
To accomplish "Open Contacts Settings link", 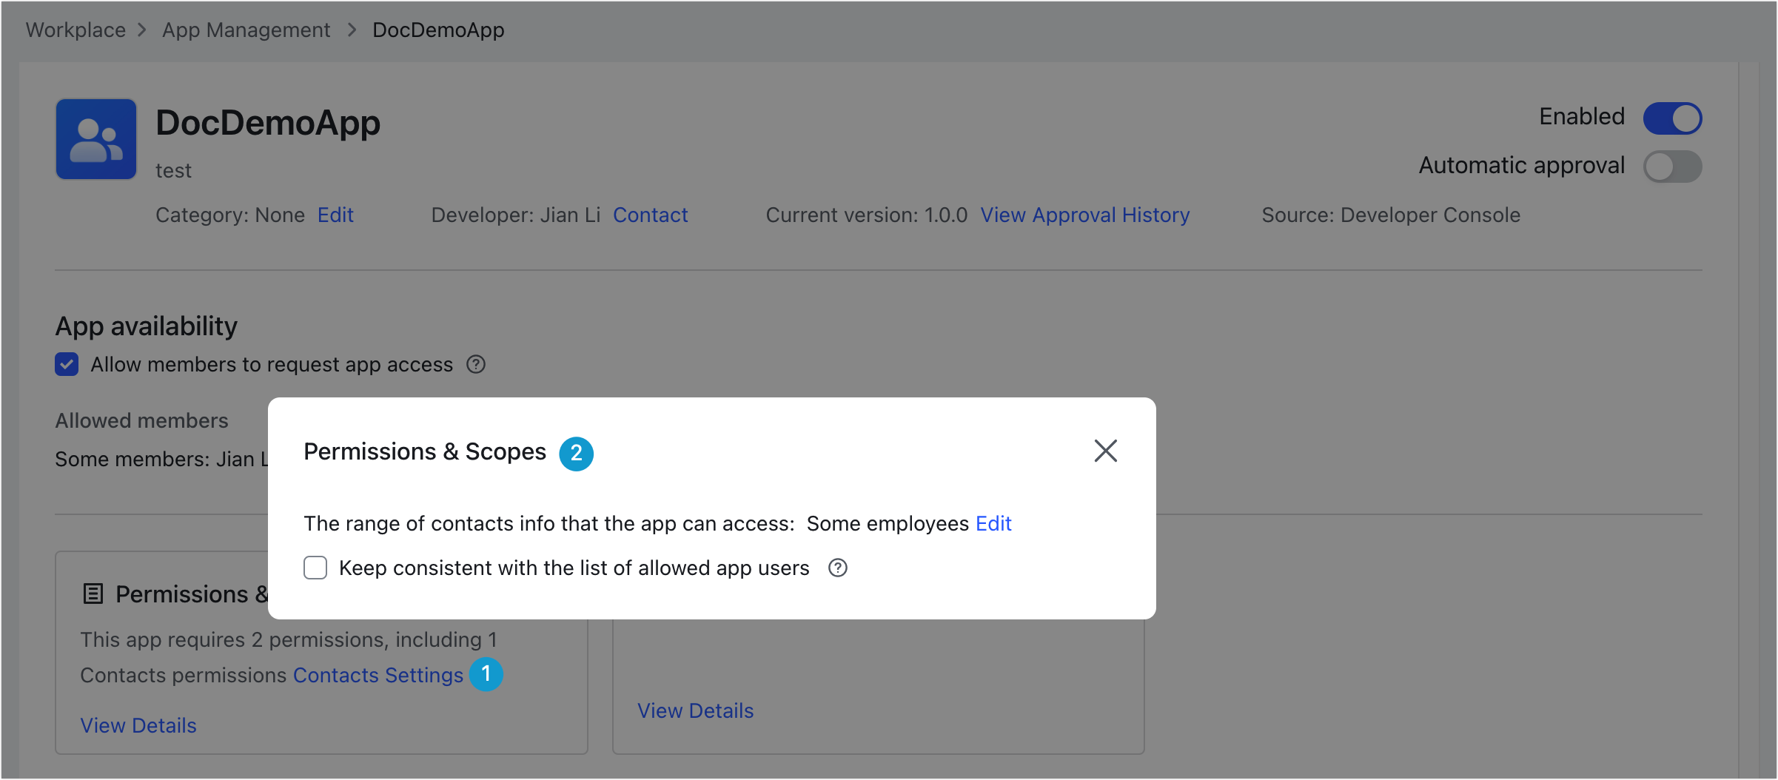I will 378,676.
